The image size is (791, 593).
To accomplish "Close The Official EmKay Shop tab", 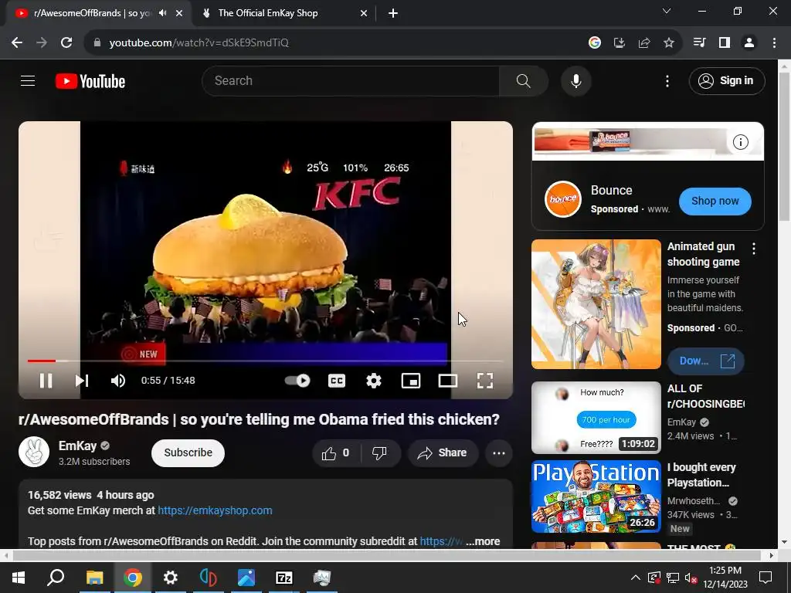I will (x=364, y=13).
